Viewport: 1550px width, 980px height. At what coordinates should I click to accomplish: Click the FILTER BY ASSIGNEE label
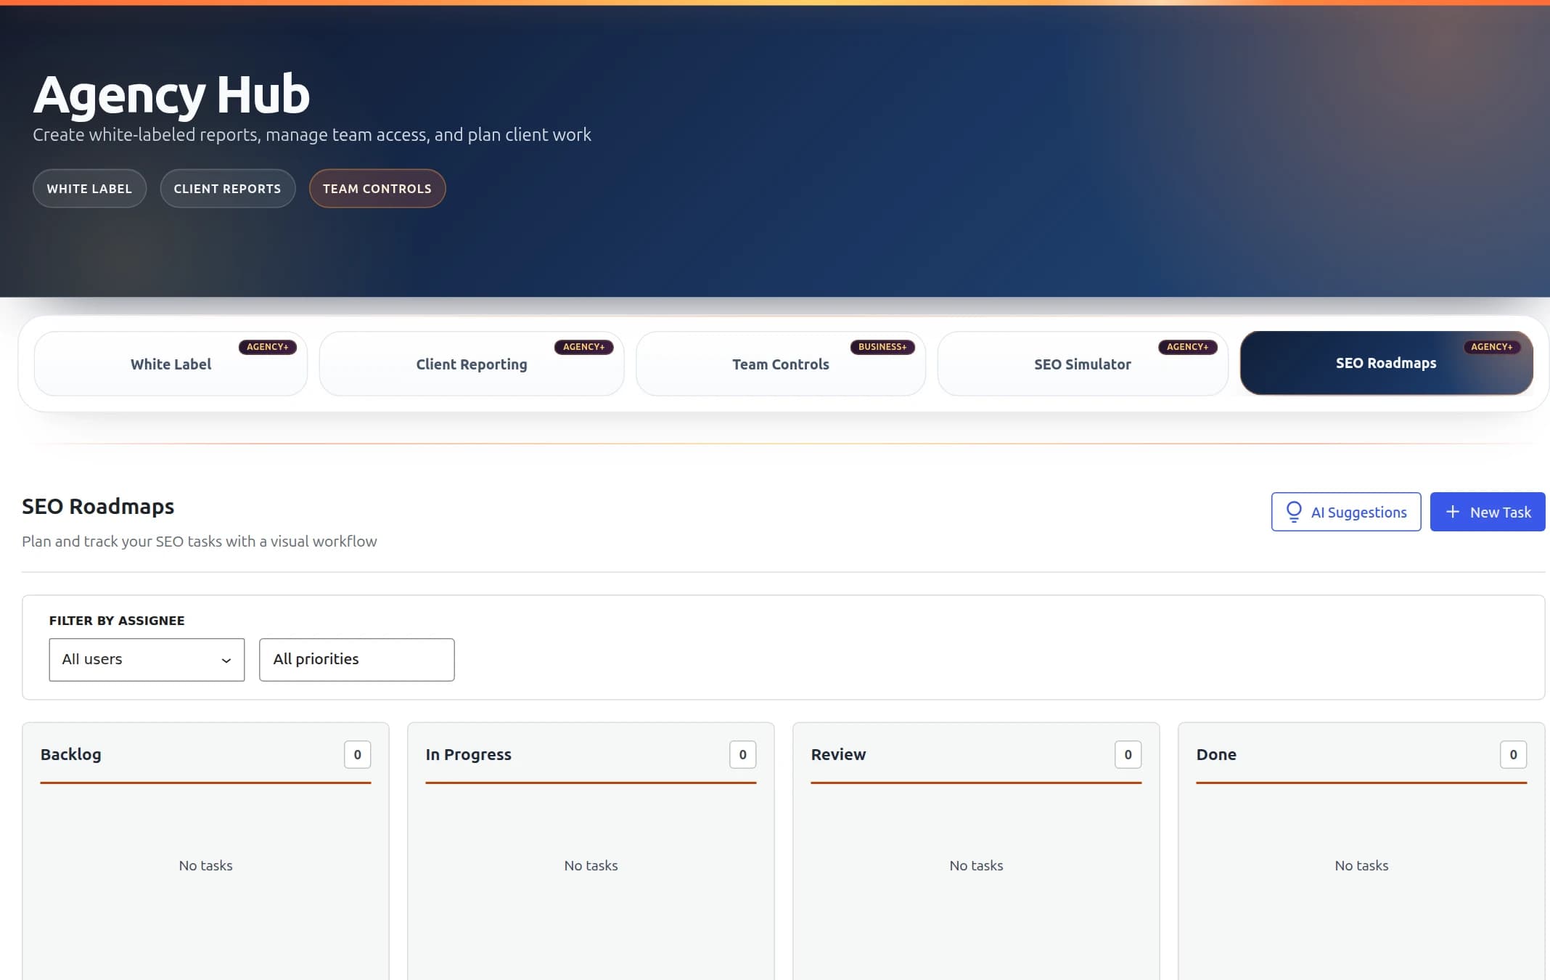click(117, 621)
